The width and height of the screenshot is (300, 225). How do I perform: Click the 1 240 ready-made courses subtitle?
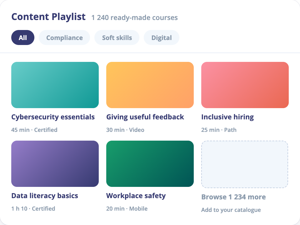pyautogui.click(x=134, y=17)
